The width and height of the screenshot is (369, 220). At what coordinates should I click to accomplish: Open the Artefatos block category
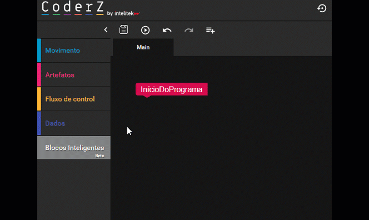(x=74, y=75)
